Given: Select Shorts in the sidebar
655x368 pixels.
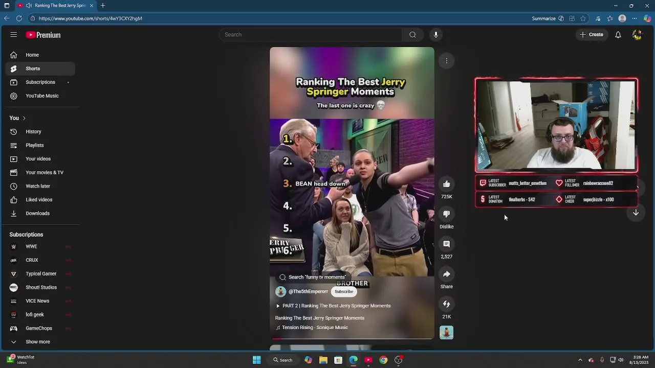Looking at the screenshot, I should click(x=40, y=68).
